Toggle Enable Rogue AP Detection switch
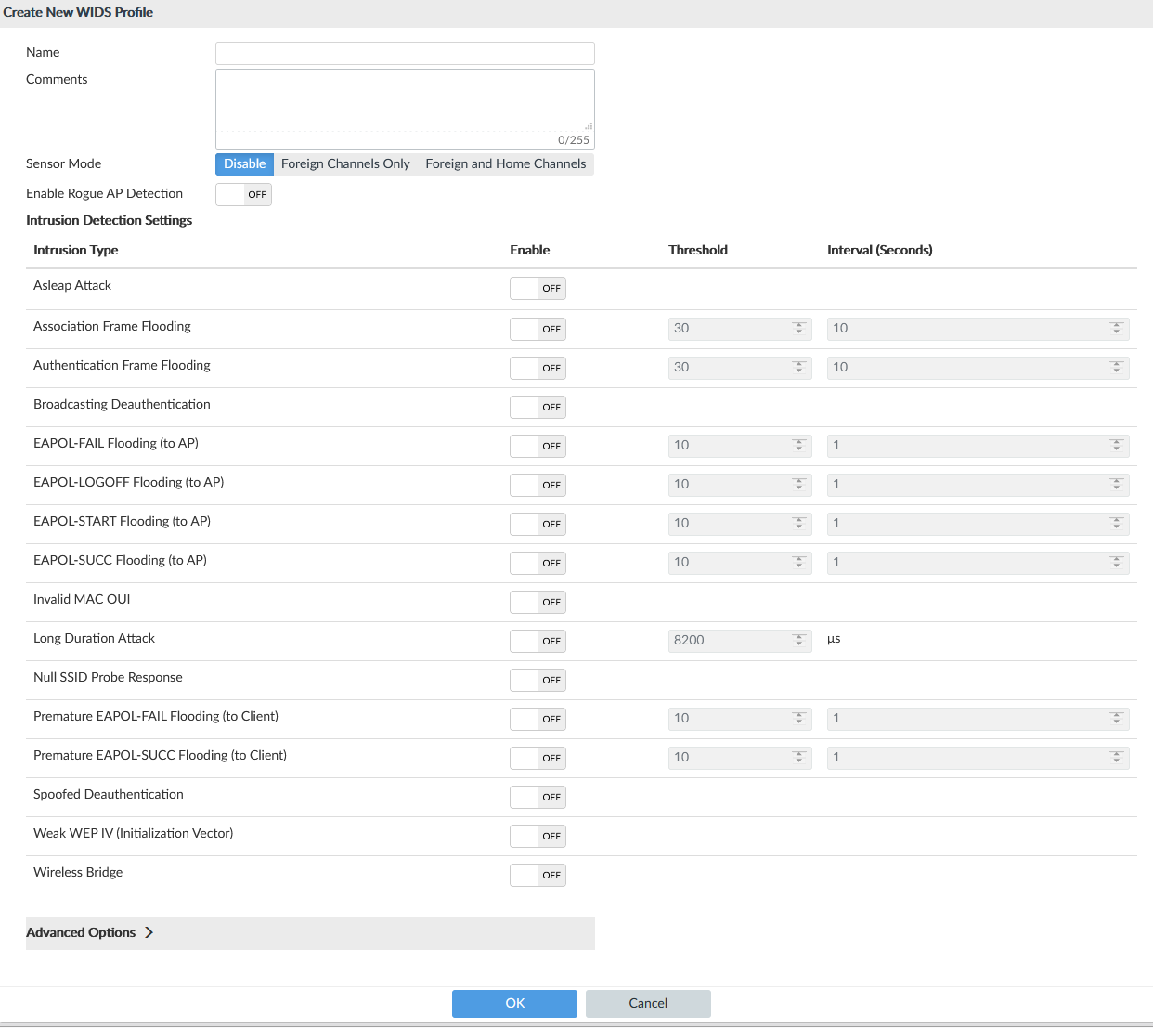1153x1028 pixels. point(243,194)
